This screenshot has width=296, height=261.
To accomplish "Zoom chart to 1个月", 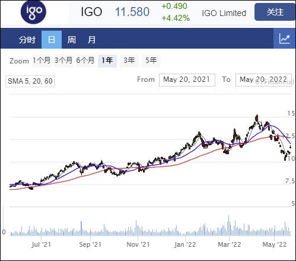I will coord(42,61).
